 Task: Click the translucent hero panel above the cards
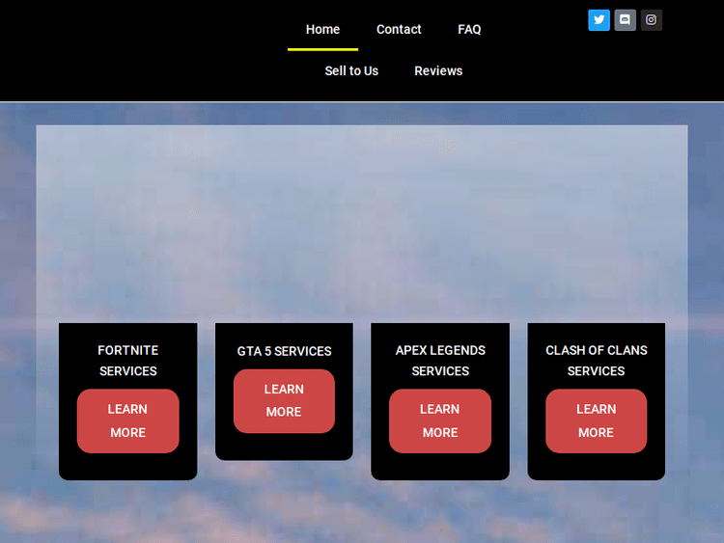[362, 222]
